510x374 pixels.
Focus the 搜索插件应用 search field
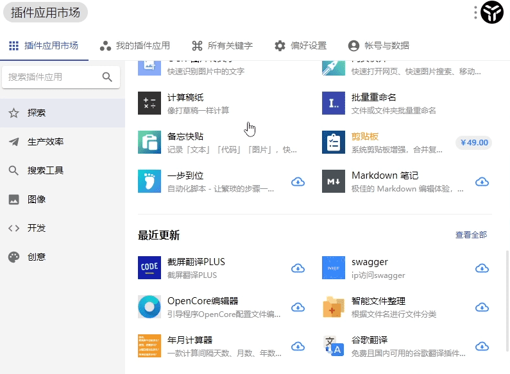pos(51,77)
